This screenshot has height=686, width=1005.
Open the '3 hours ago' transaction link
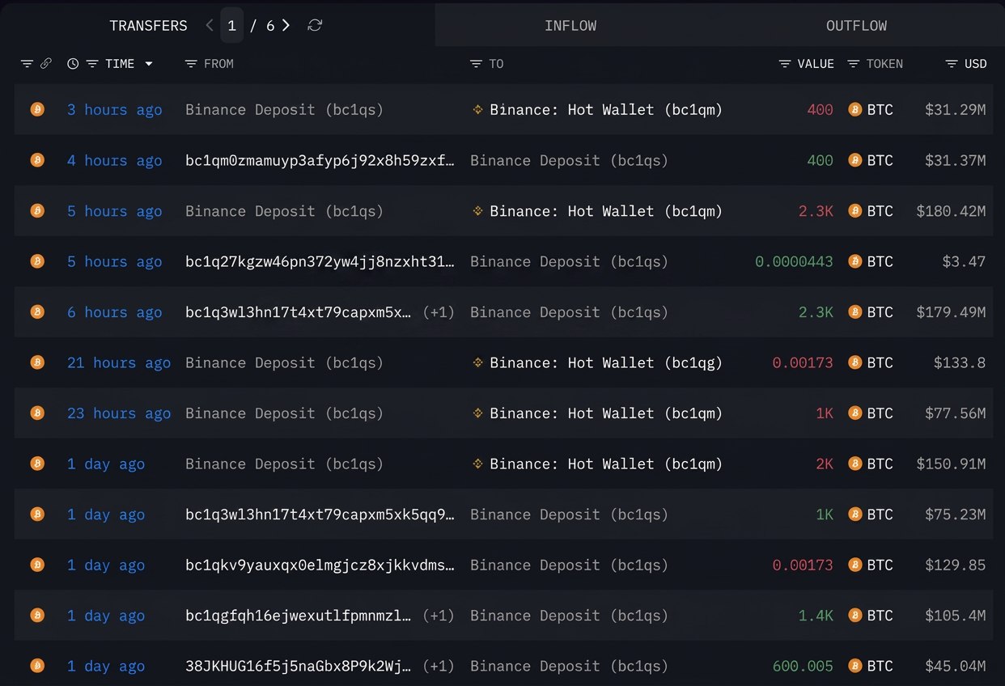point(114,109)
